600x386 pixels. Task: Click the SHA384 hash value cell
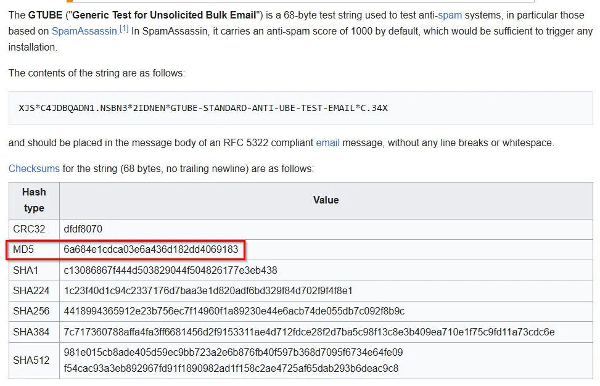click(309, 332)
